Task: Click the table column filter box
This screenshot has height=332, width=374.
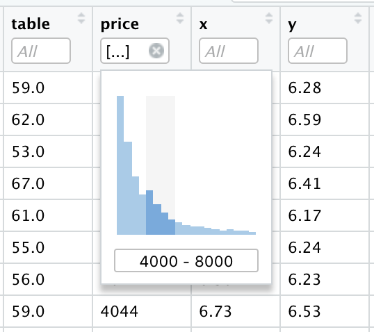Action: coord(41,51)
